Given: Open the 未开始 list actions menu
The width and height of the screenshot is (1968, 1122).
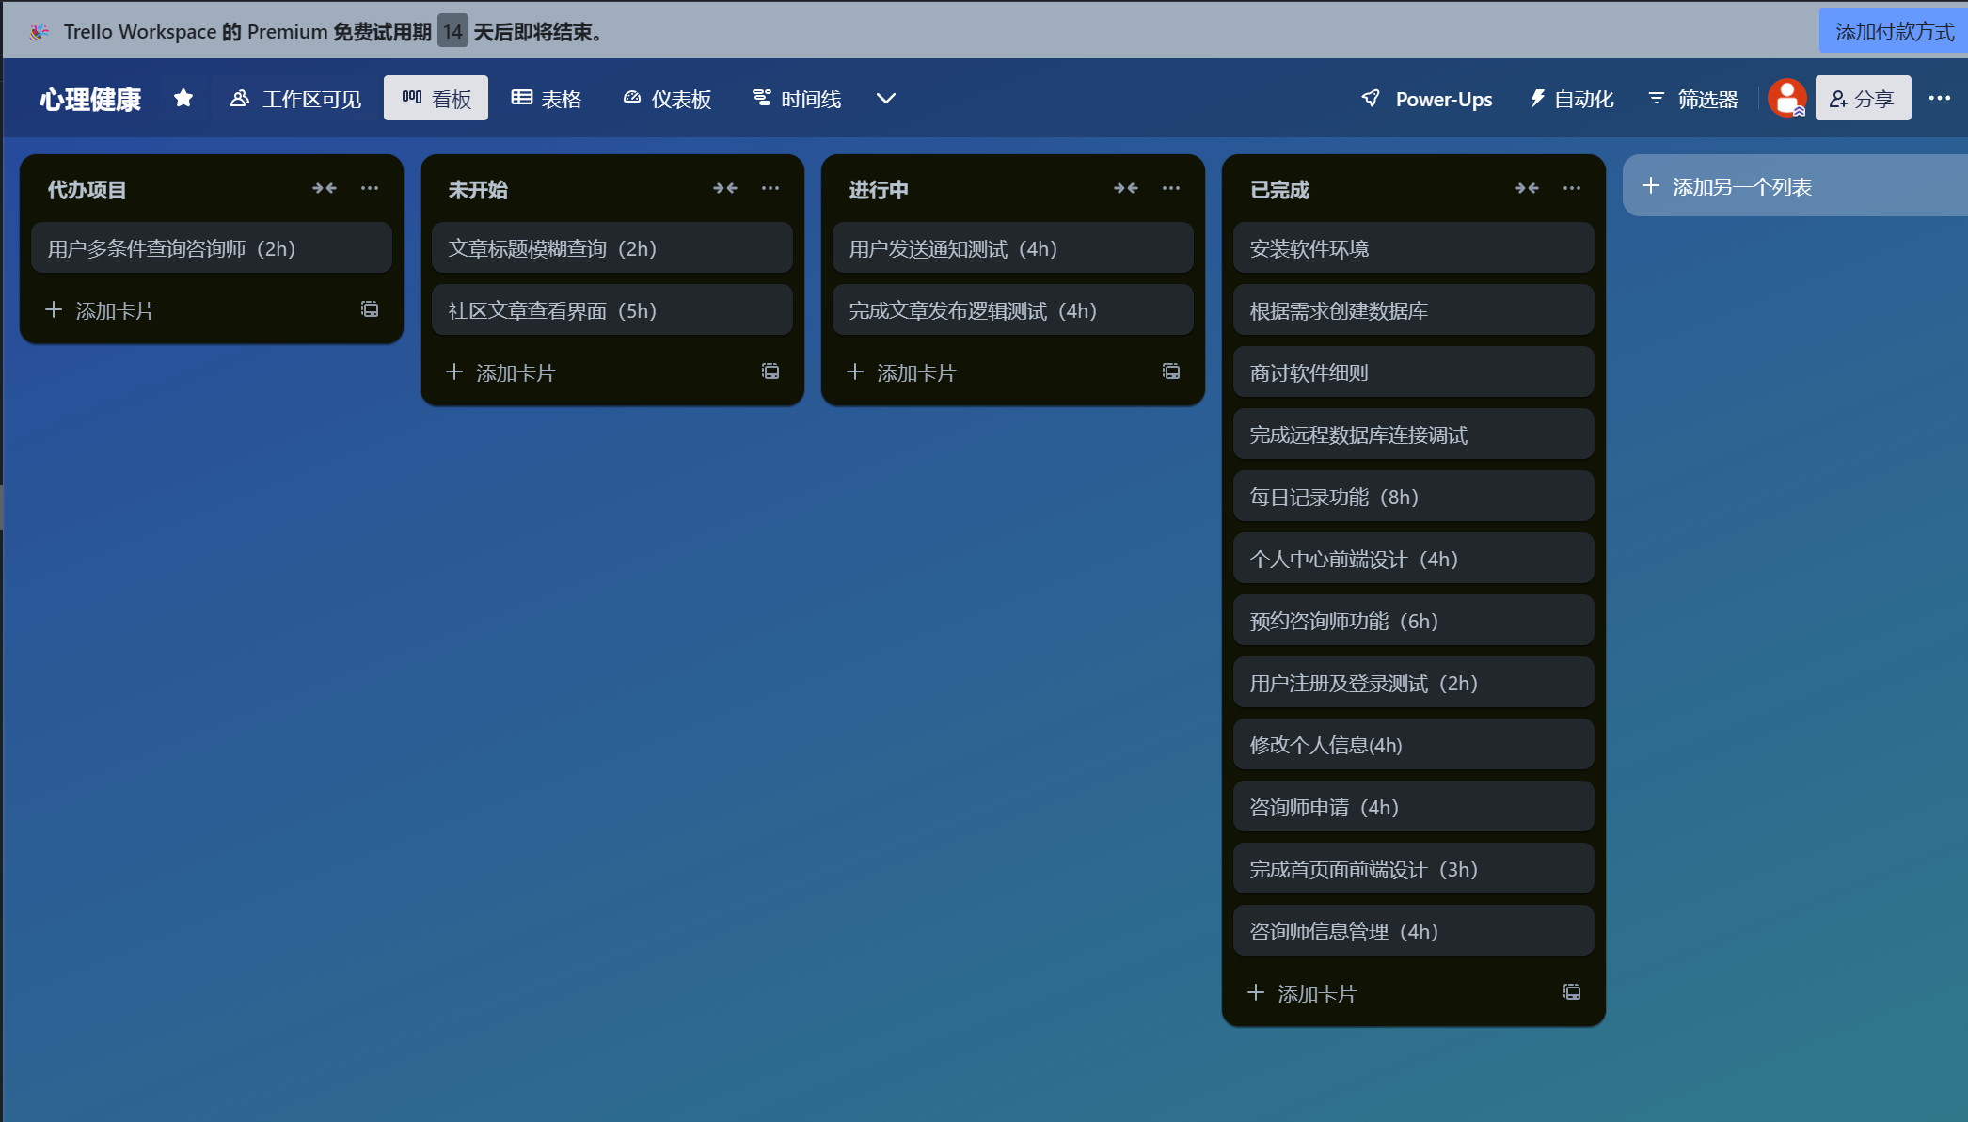Looking at the screenshot, I should 770,188.
